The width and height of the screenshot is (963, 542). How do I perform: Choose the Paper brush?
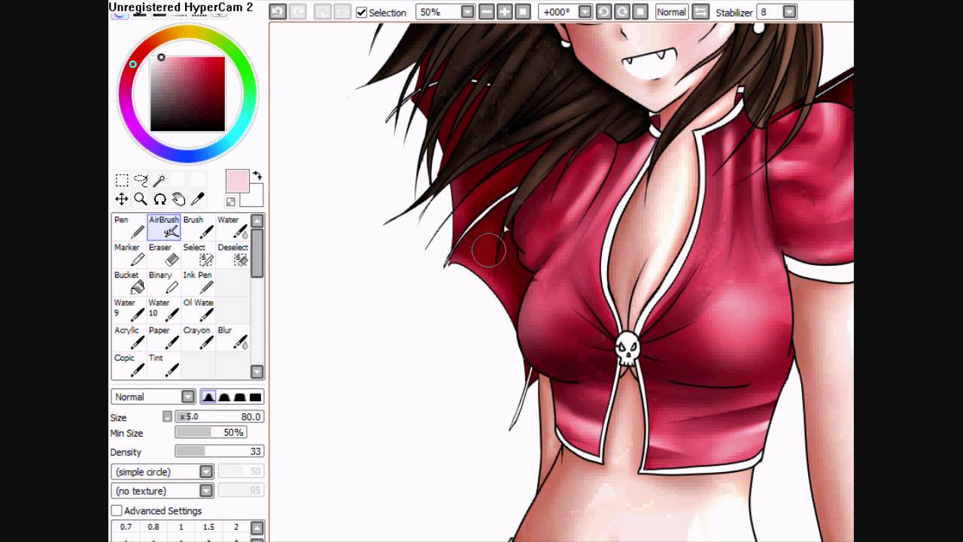point(164,338)
